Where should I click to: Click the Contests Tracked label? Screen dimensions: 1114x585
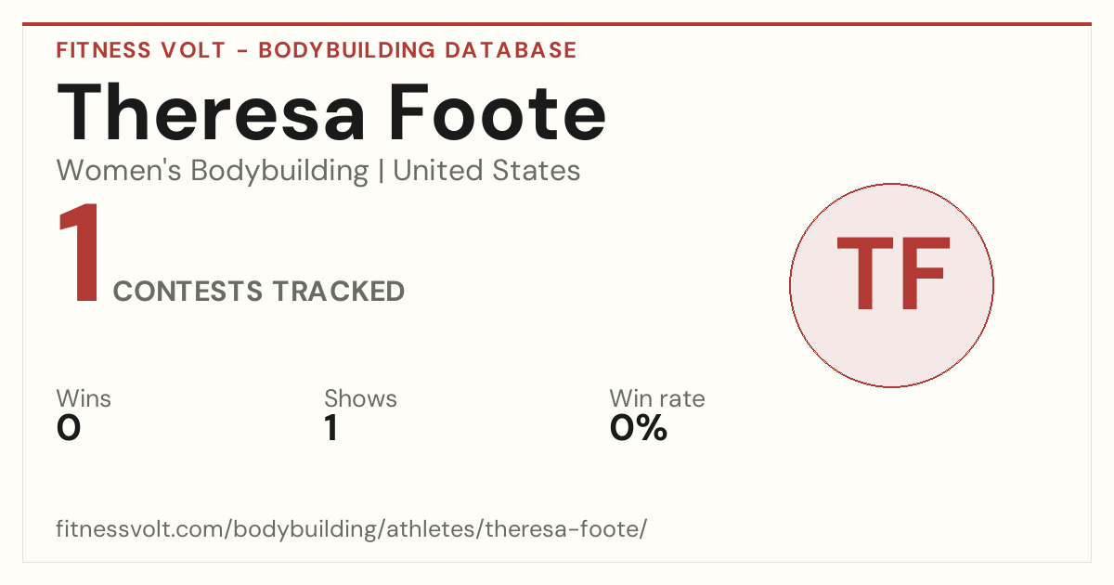tap(259, 292)
